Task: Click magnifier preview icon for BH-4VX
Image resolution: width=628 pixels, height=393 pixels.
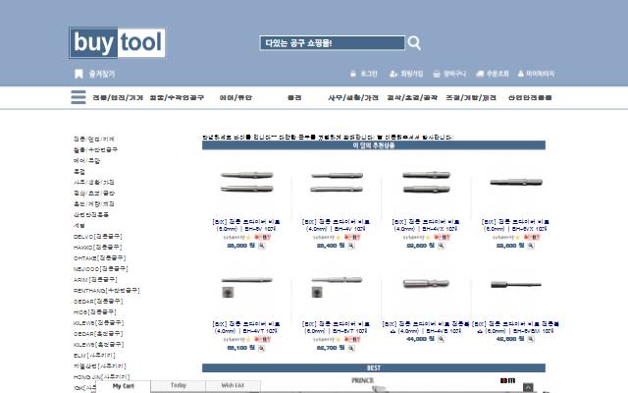Action: pyautogui.click(x=441, y=246)
